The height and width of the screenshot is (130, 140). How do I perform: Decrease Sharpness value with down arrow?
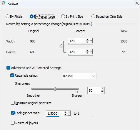(x=102, y=92)
